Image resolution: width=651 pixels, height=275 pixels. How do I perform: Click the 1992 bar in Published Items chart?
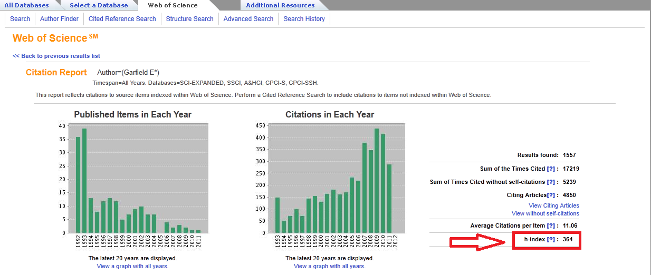point(78,185)
